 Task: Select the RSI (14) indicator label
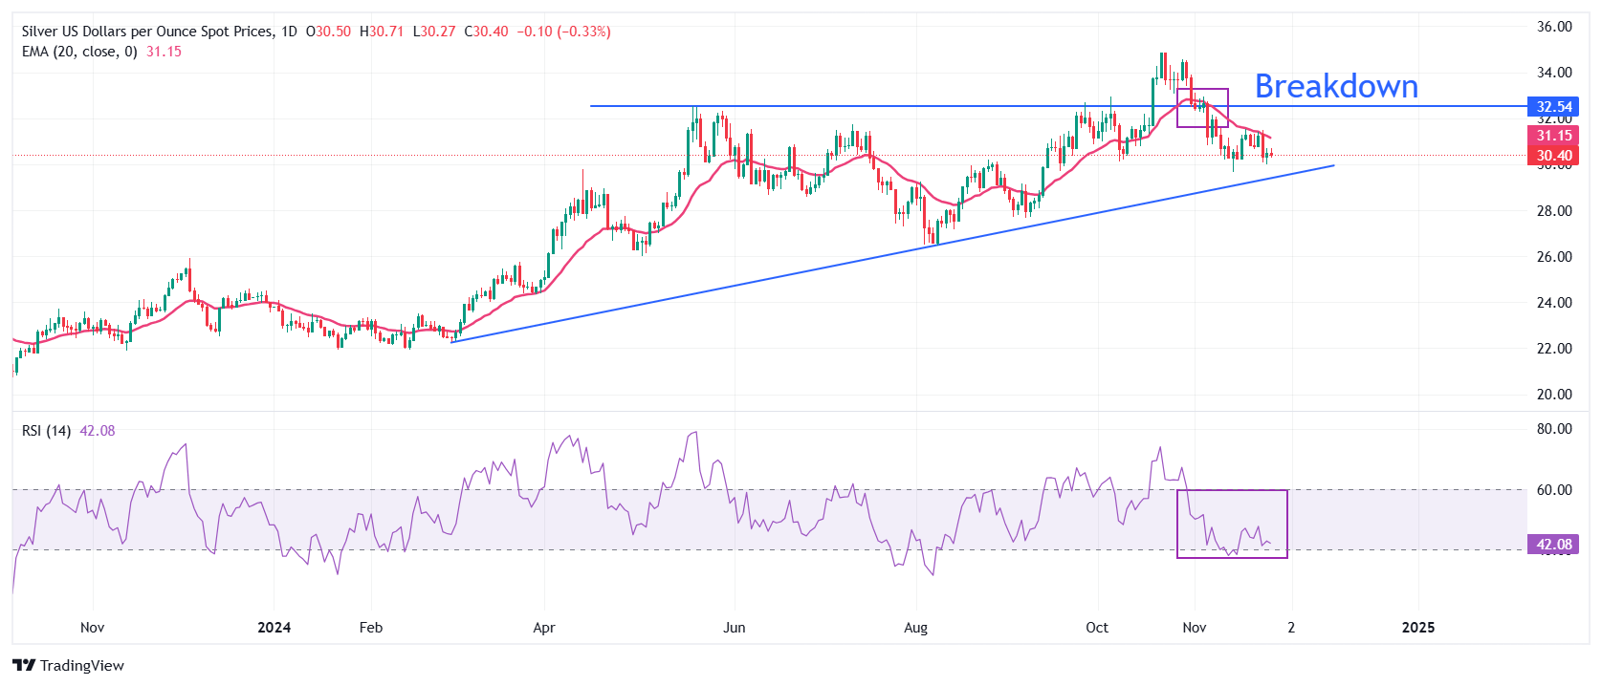coord(46,431)
